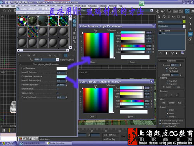This screenshot has height=146, width=194.
Task: Open Configure Modifier Sets icon
Action: click(182, 53)
